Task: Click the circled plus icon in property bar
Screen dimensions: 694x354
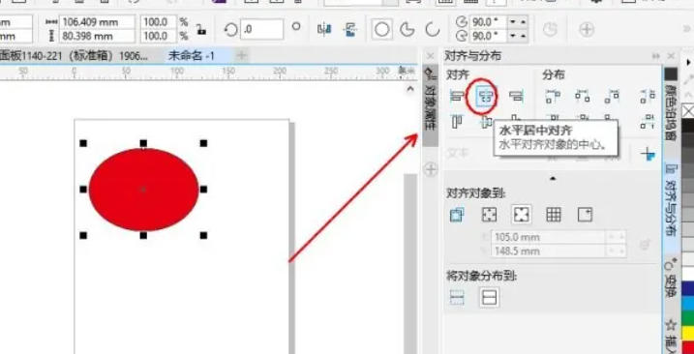Action: coord(587,29)
